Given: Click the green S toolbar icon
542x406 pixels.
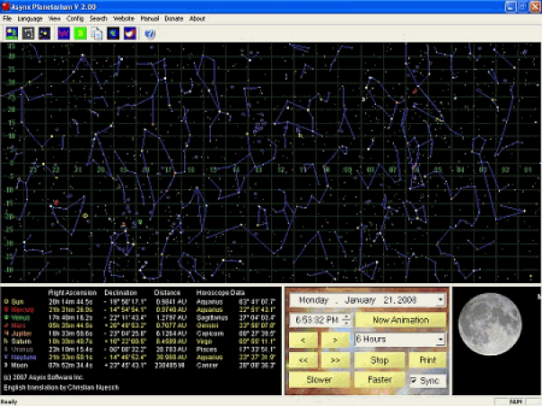Looking at the screenshot, I should (x=81, y=33).
